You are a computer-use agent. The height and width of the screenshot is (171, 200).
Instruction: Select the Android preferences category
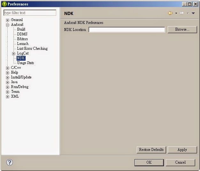pos(17,25)
